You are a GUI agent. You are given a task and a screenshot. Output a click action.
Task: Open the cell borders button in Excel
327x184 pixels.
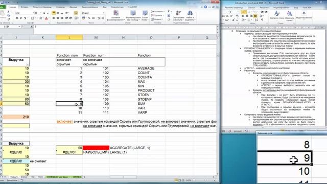point(32,18)
